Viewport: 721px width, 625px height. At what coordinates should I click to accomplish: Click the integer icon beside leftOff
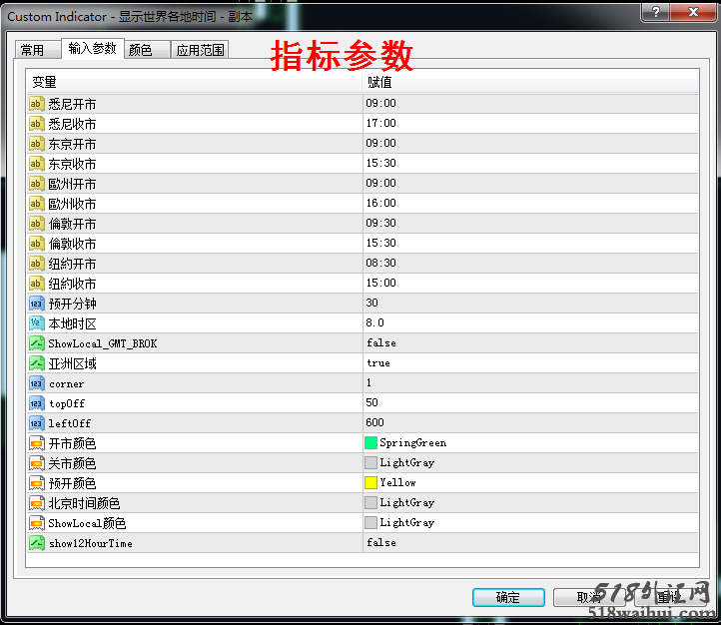click(36, 423)
